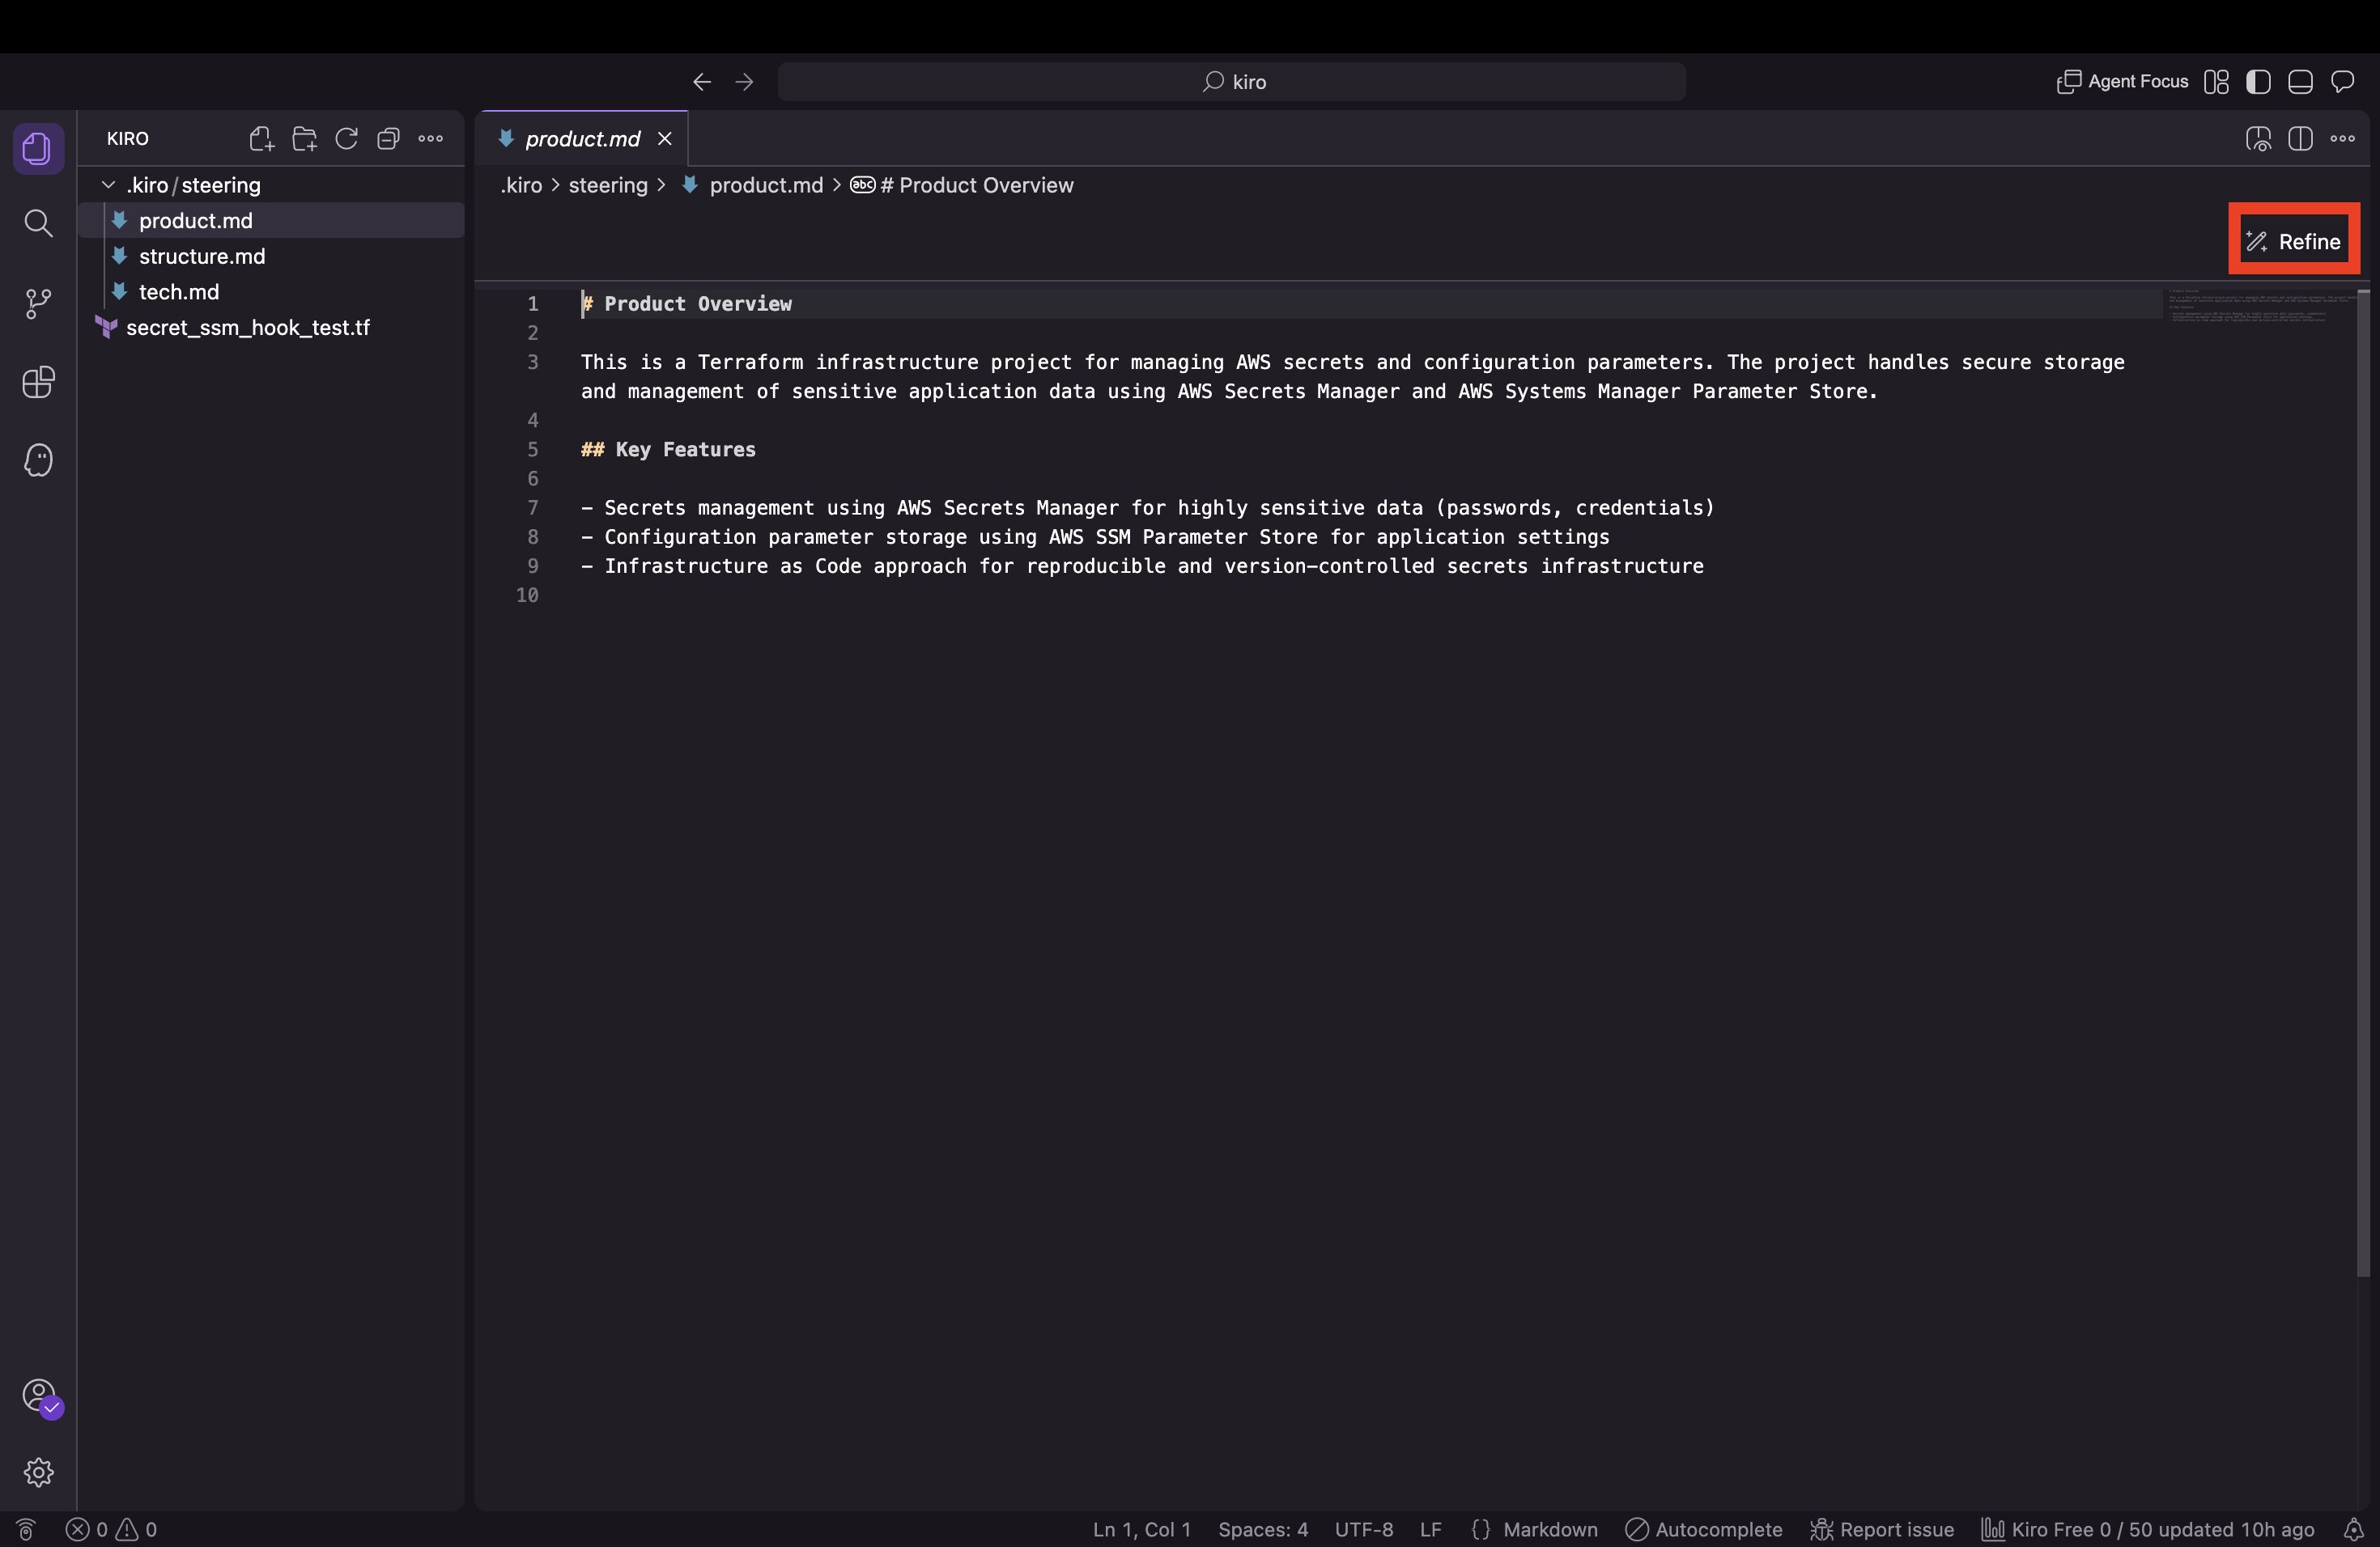This screenshot has height=1547, width=2380.
Task: Toggle the primary side bar visibility
Action: pyautogui.click(x=2258, y=82)
